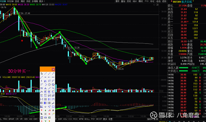Viewport: 206px width, 122px height.
Task: Click the 买一 price 30.99
Action: coord(184,25)
